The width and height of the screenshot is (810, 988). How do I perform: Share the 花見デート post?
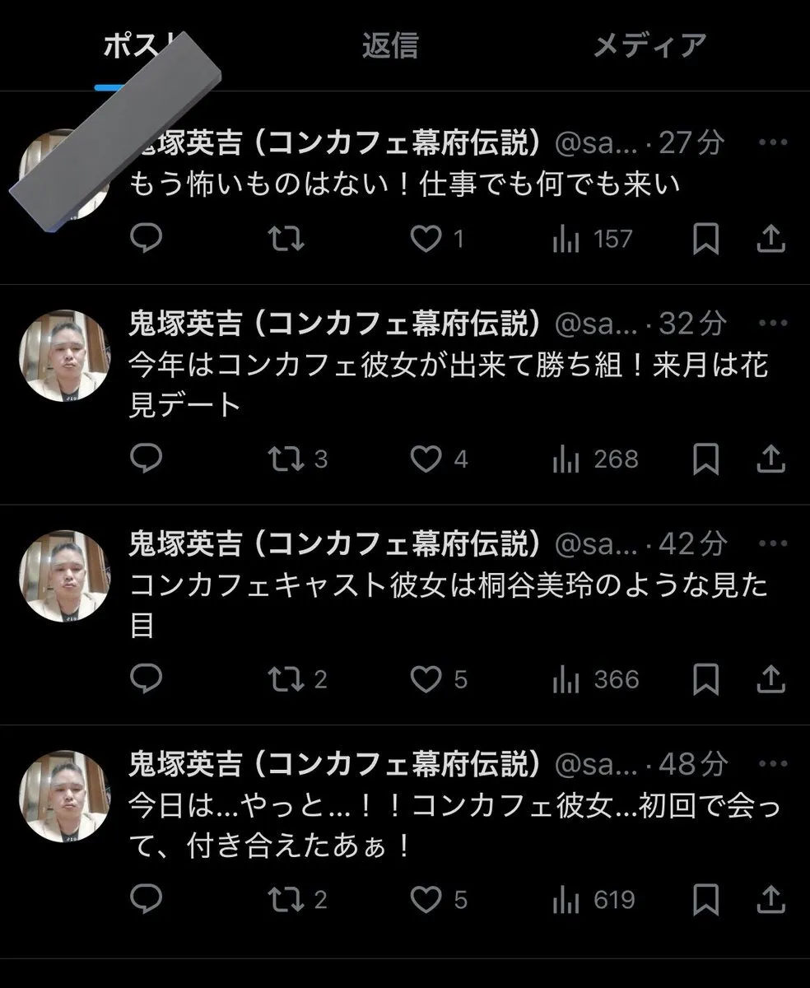click(x=770, y=459)
